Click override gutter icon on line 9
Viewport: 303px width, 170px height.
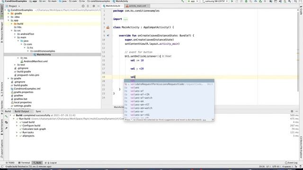click(x=108, y=35)
